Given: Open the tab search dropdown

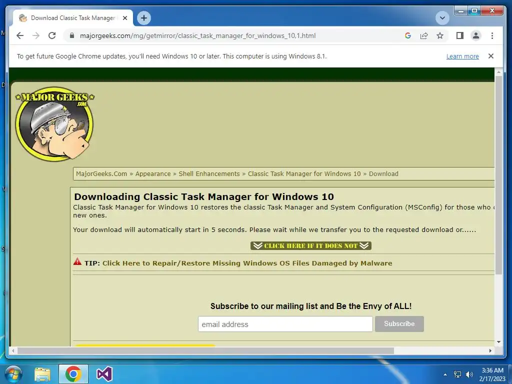Looking at the screenshot, I should tap(442, 18).
